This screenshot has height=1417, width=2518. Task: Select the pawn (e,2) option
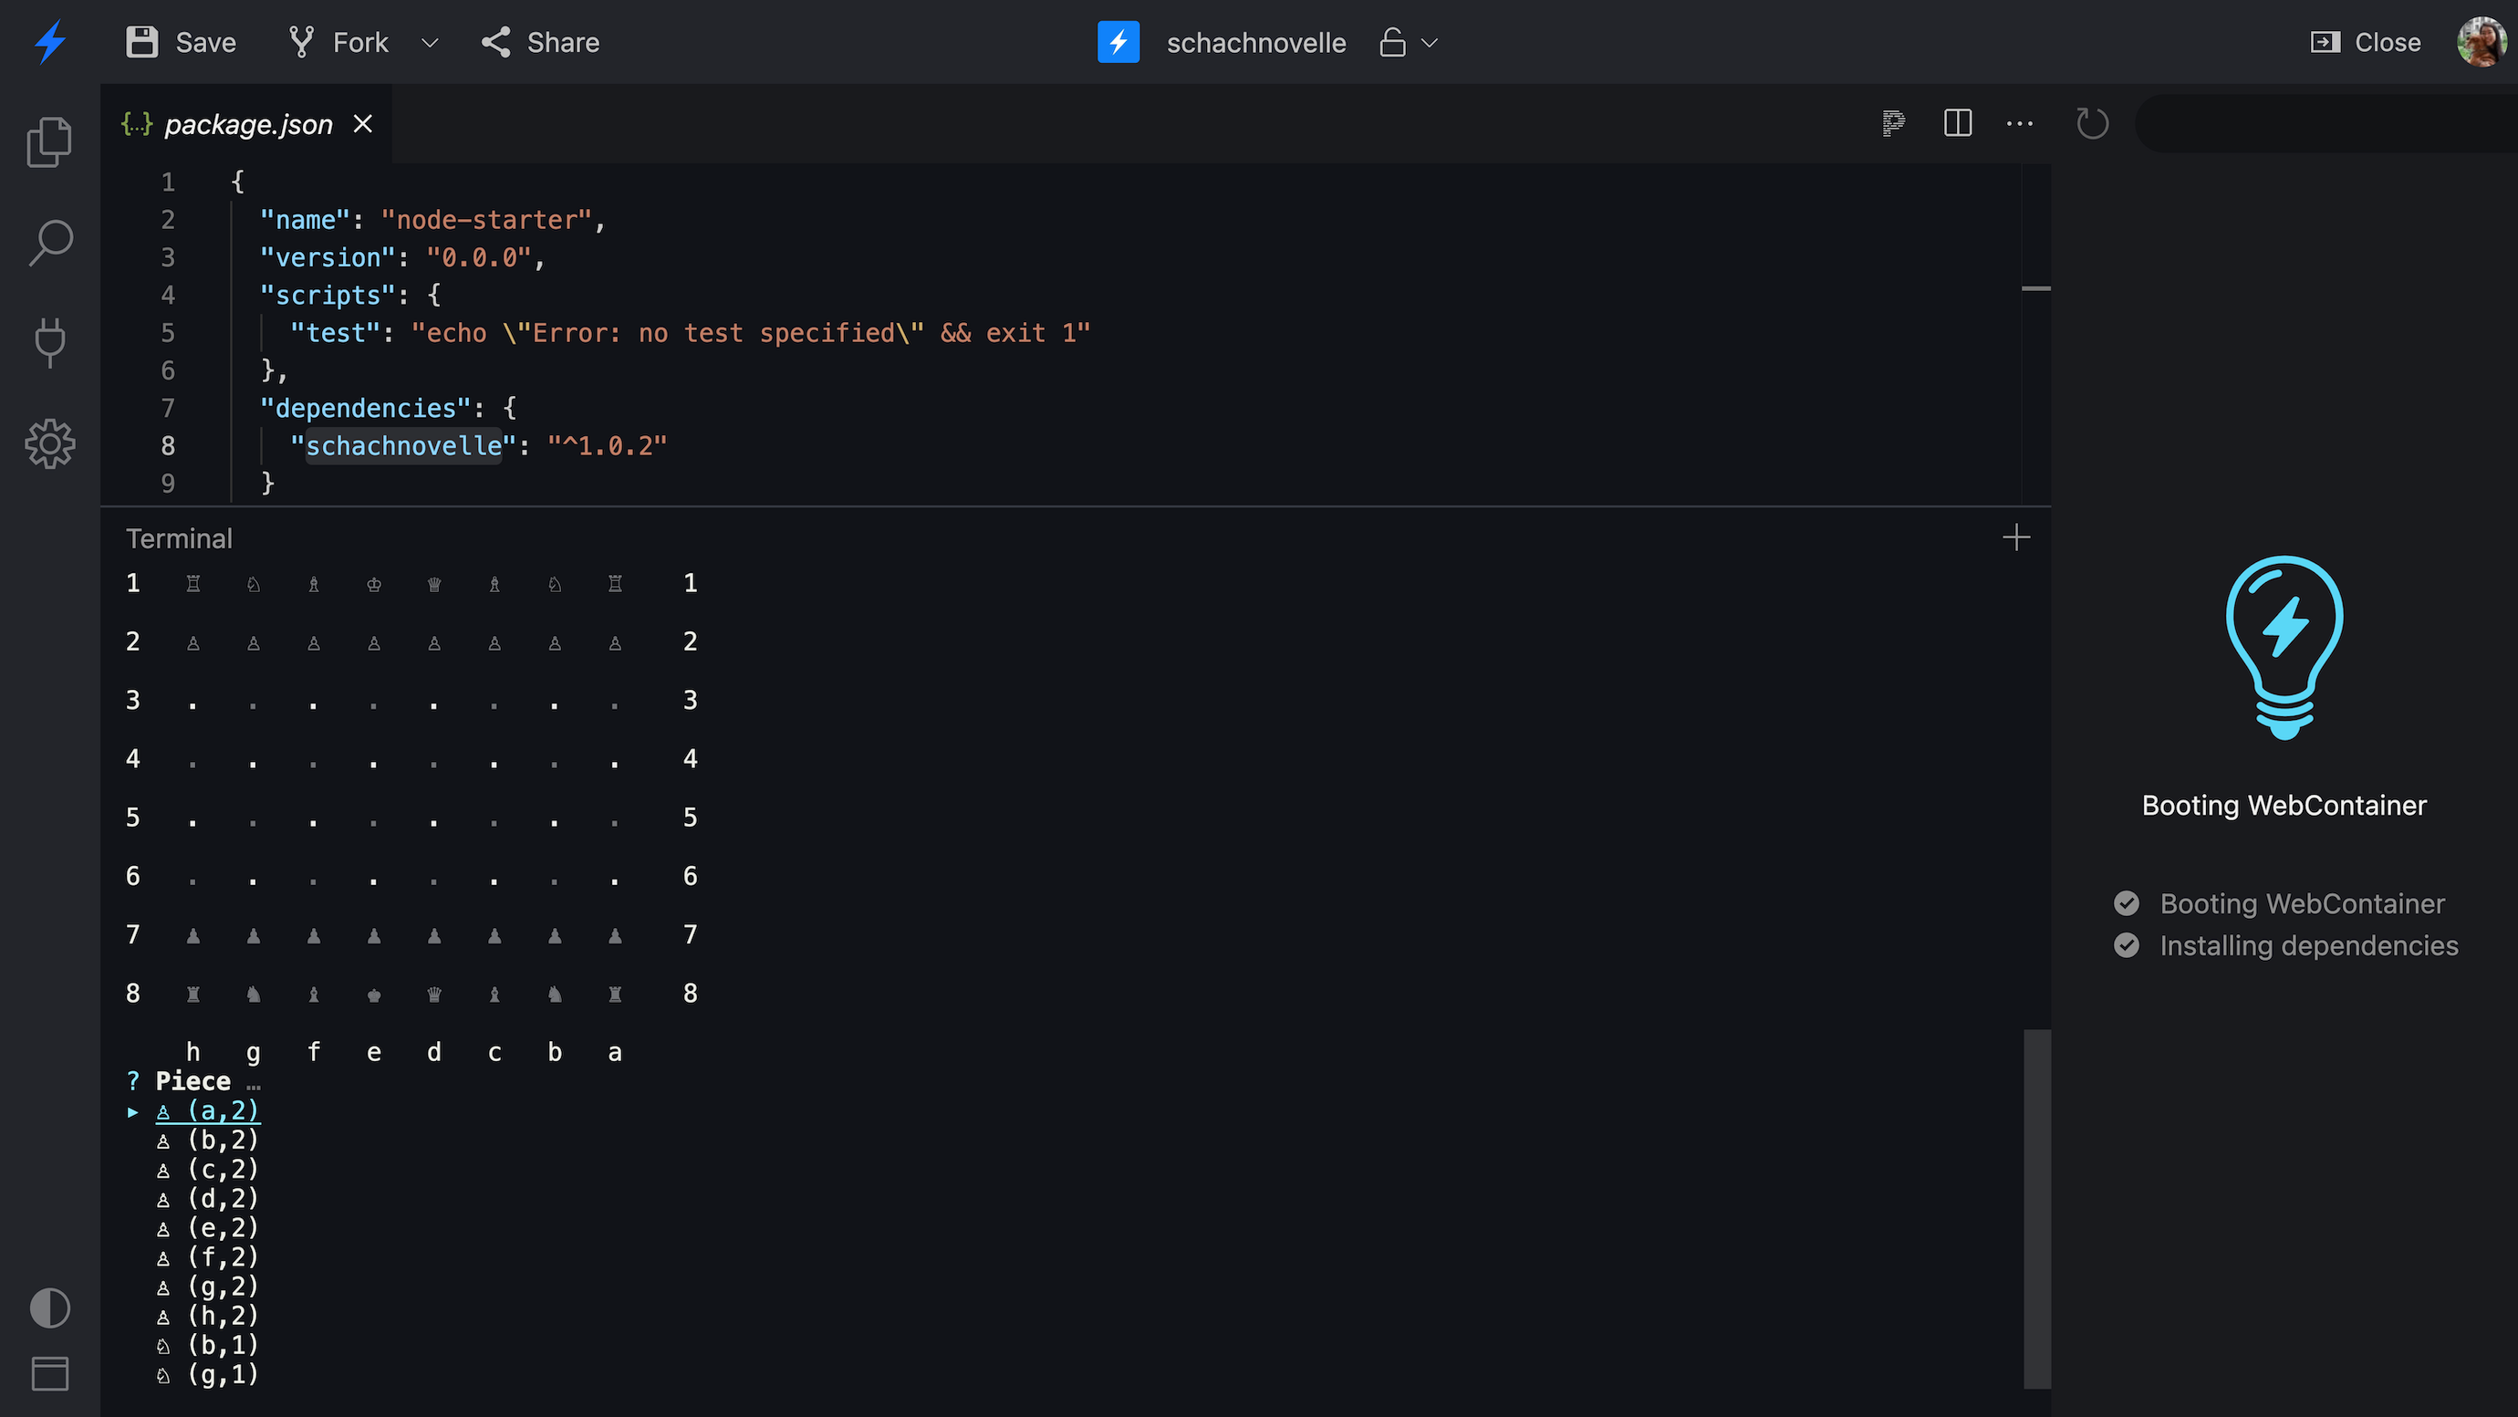click(x=208, y=1228)
